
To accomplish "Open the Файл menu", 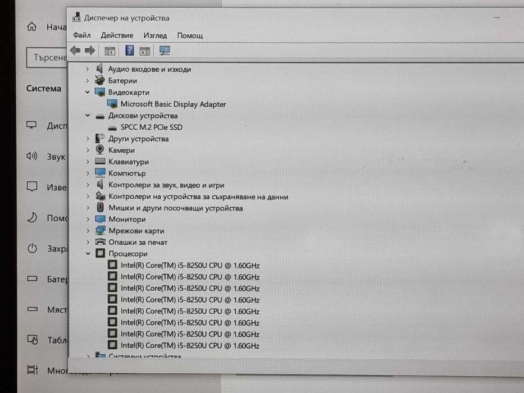I will tap(82, 35).
